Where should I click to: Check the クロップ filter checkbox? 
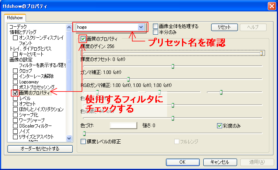click(15, 70)
